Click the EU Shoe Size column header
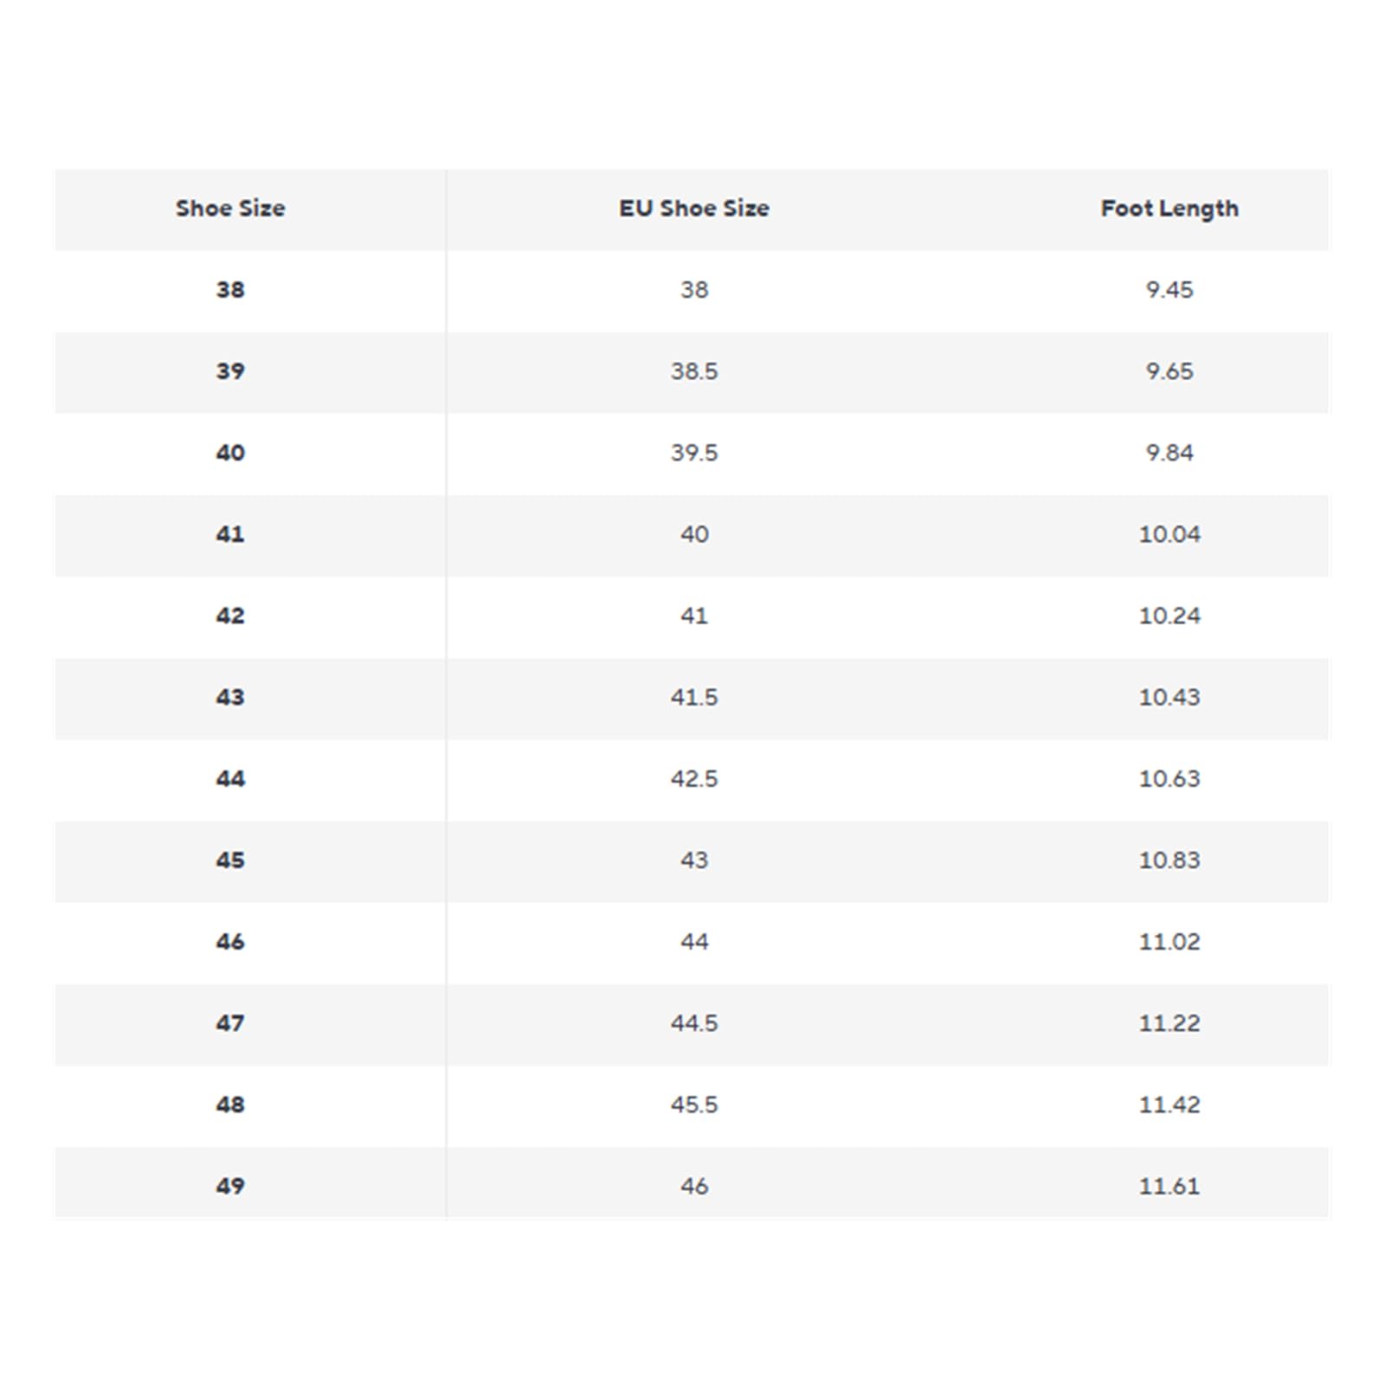Image resolution: width=1385 pixels, height=1385 pixels. (x=694, y=209)
